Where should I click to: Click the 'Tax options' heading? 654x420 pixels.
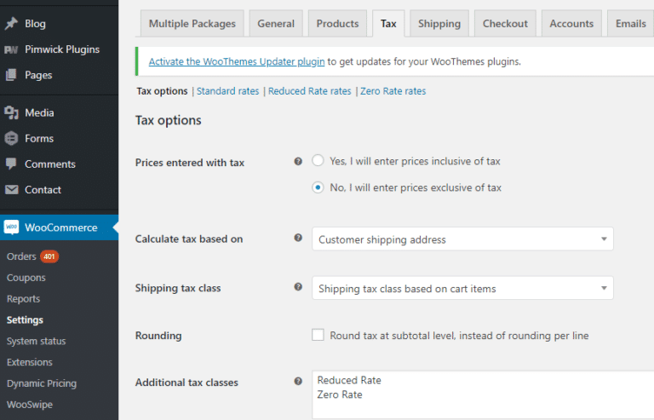point(168,120)
